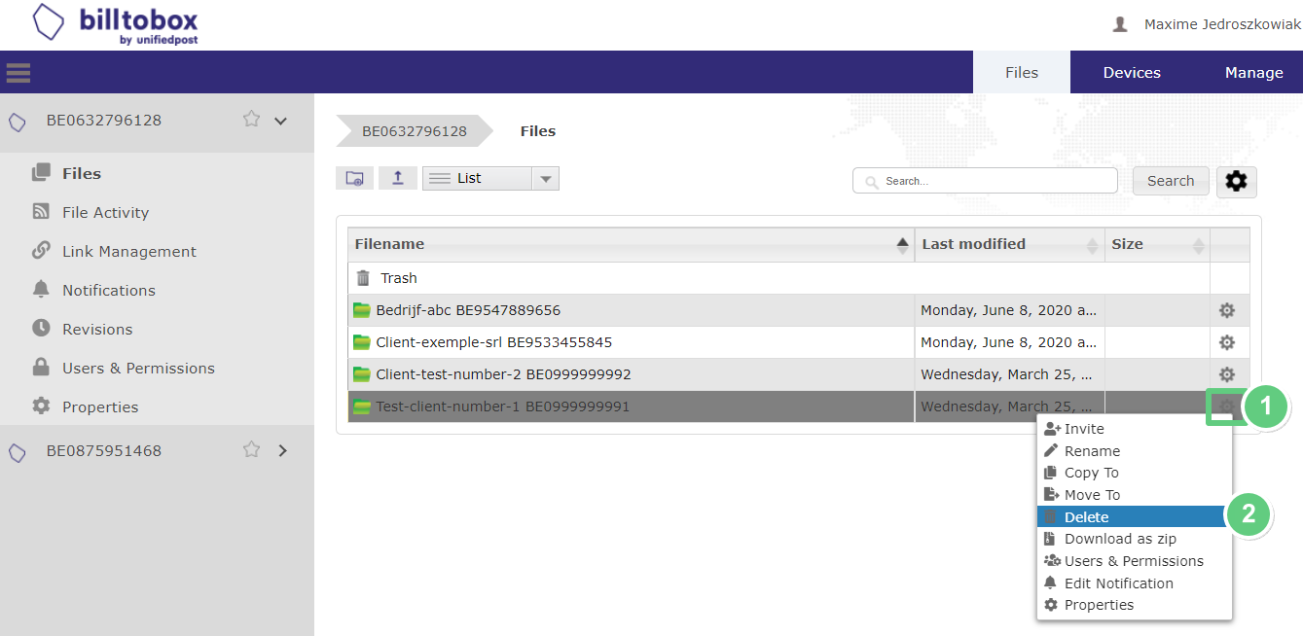Click the Notifications bell sidebar icon
The height and width of the screenshot is (636, 1303).
(x=41, y=289)
